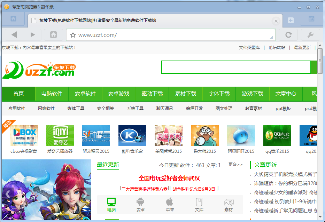
Task: Open the 诈骗短信 article link
Action: (285, 183)
